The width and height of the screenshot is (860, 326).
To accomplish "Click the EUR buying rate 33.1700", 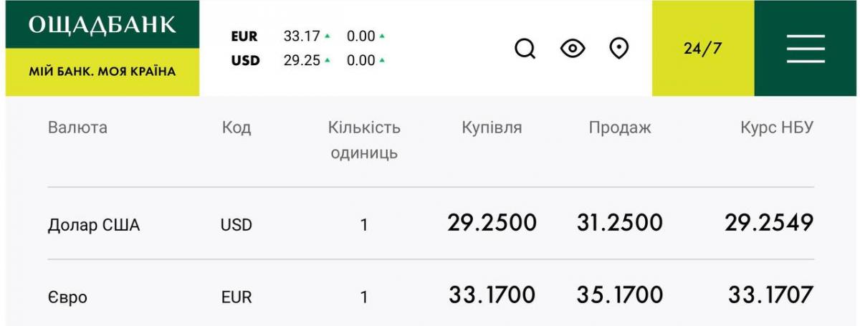I will tap(492, 294).
